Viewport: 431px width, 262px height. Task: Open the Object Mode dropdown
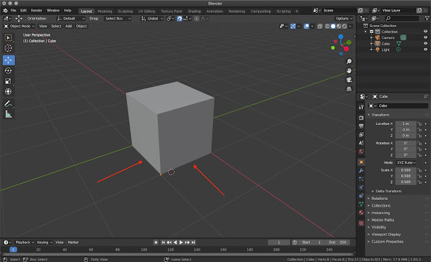20,26
